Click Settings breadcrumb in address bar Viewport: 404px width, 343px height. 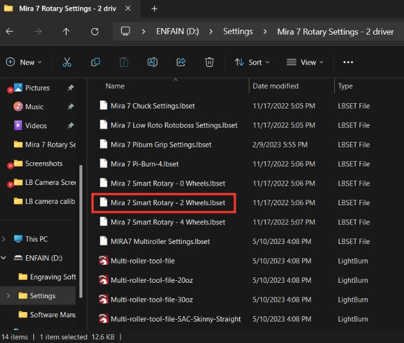238,32
